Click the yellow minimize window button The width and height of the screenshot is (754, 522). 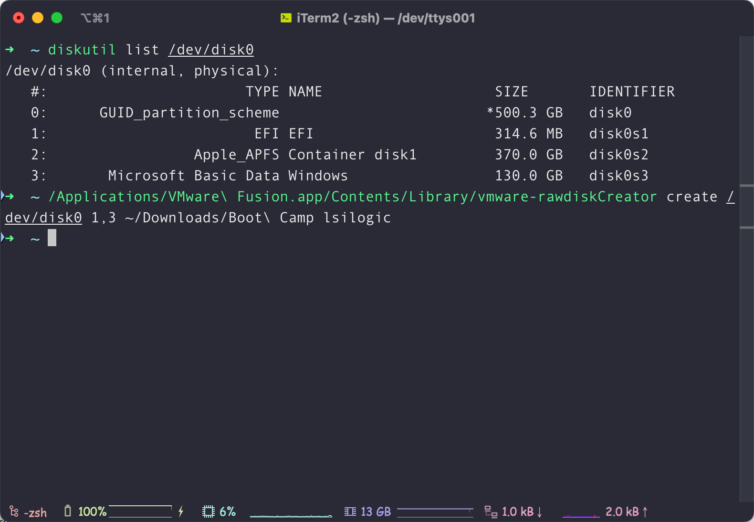point(38,18)
